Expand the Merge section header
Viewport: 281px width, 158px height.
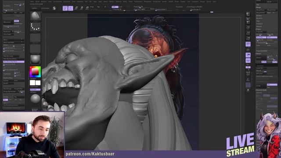259,7
